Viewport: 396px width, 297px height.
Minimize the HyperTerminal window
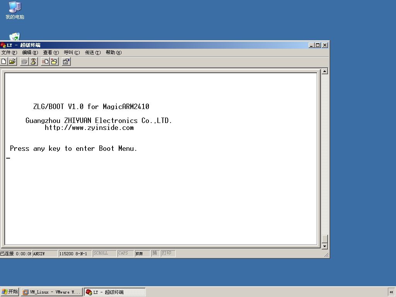tap(311, 45)
